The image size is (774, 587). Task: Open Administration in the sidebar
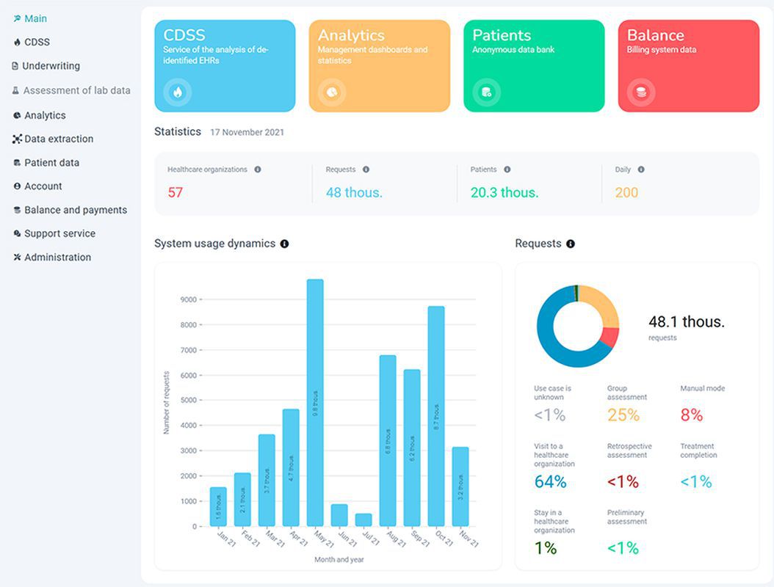tap(57, 258)
